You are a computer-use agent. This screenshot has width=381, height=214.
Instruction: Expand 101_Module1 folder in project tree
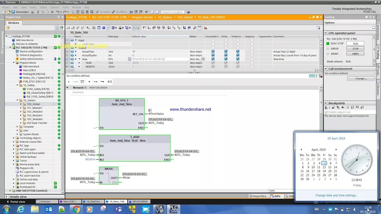[21, 108]
